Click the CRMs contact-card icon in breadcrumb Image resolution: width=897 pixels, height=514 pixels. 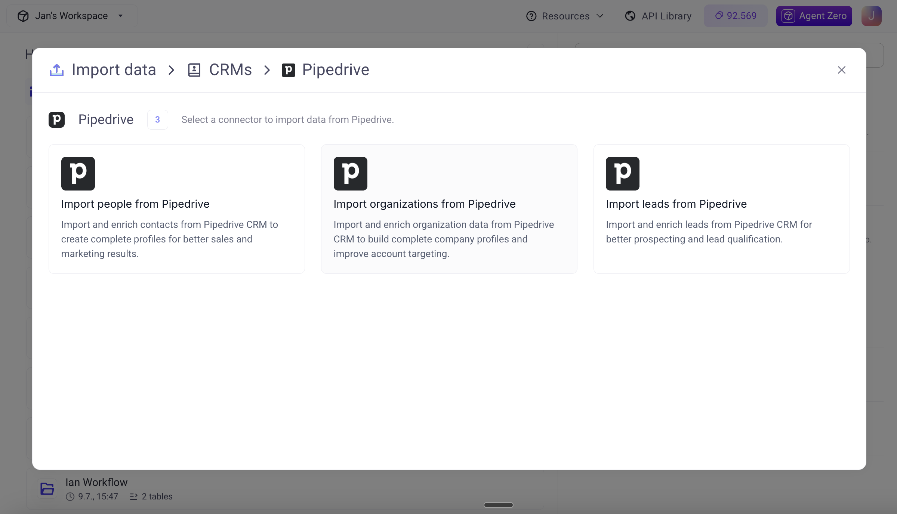point(194,70)
